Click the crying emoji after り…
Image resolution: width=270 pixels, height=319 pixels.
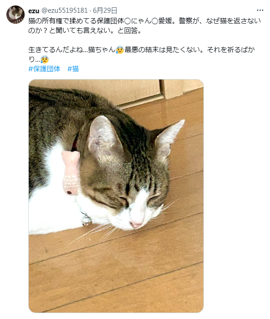click(x=44, y=59)
